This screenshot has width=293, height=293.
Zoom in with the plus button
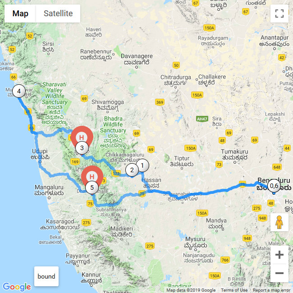tap(279, 255)
